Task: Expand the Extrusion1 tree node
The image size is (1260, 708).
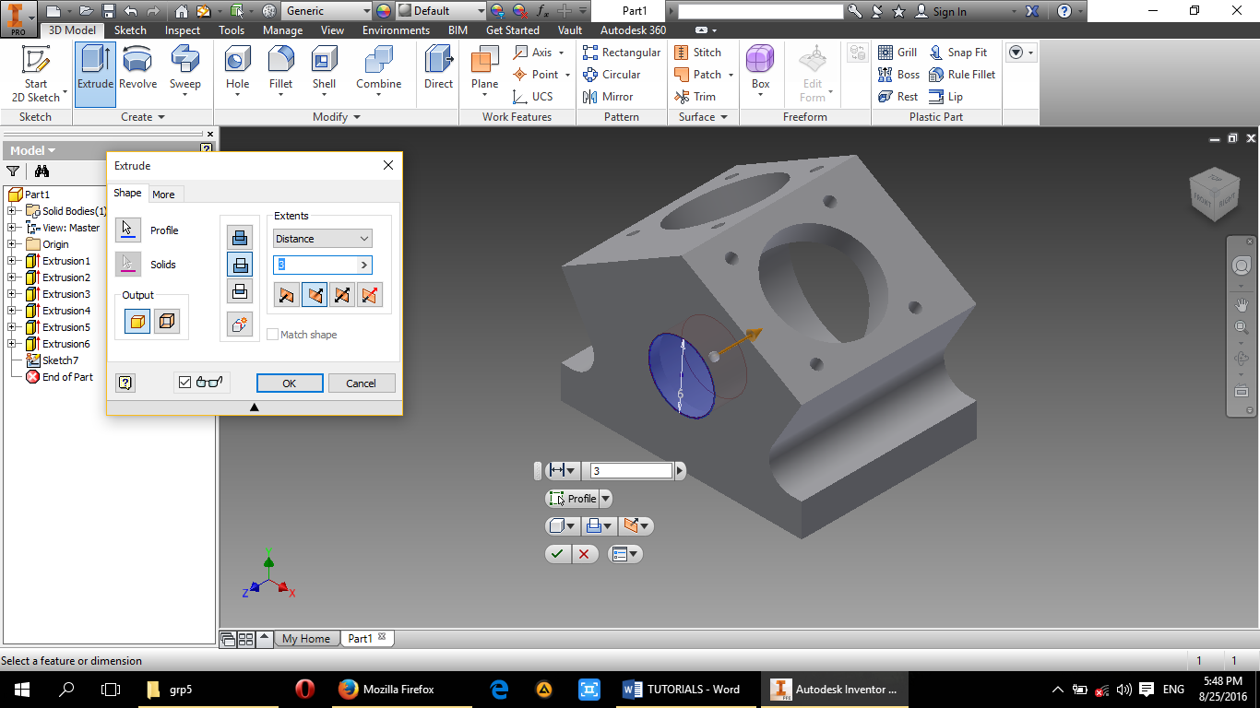Action: (12, 261)
